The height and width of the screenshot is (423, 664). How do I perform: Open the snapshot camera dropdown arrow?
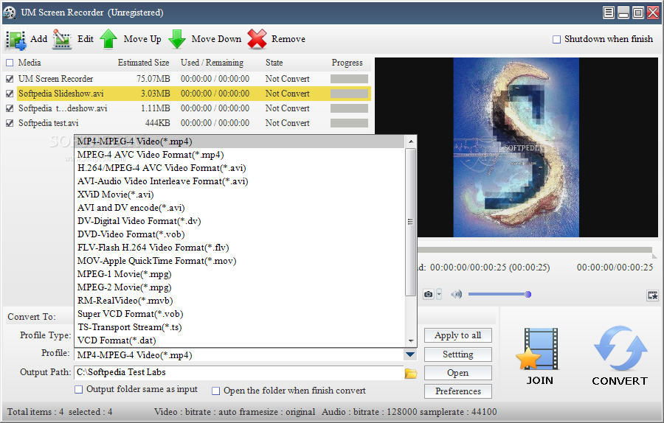[439, 294]
